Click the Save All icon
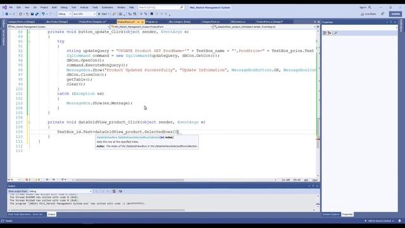This screenshot has height=228, width=405. pyautogui.click(x=37, y=14)
